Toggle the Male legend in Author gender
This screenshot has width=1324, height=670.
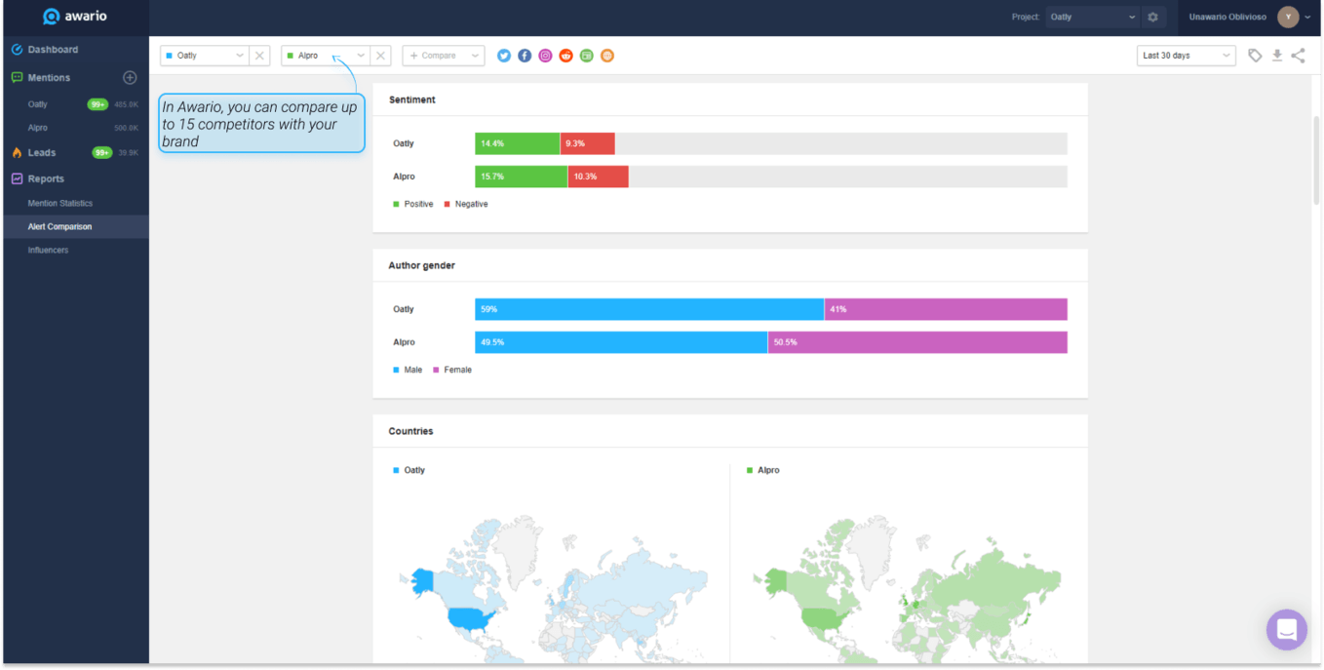tap(407, 370)
